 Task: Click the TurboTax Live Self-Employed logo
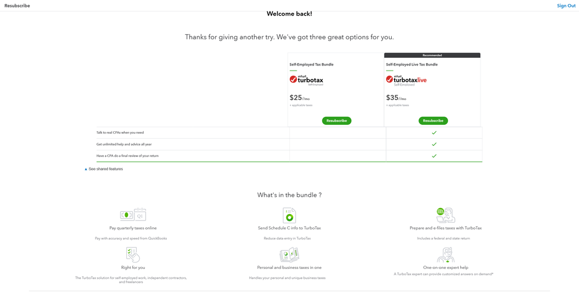click(x=406, y=80)
